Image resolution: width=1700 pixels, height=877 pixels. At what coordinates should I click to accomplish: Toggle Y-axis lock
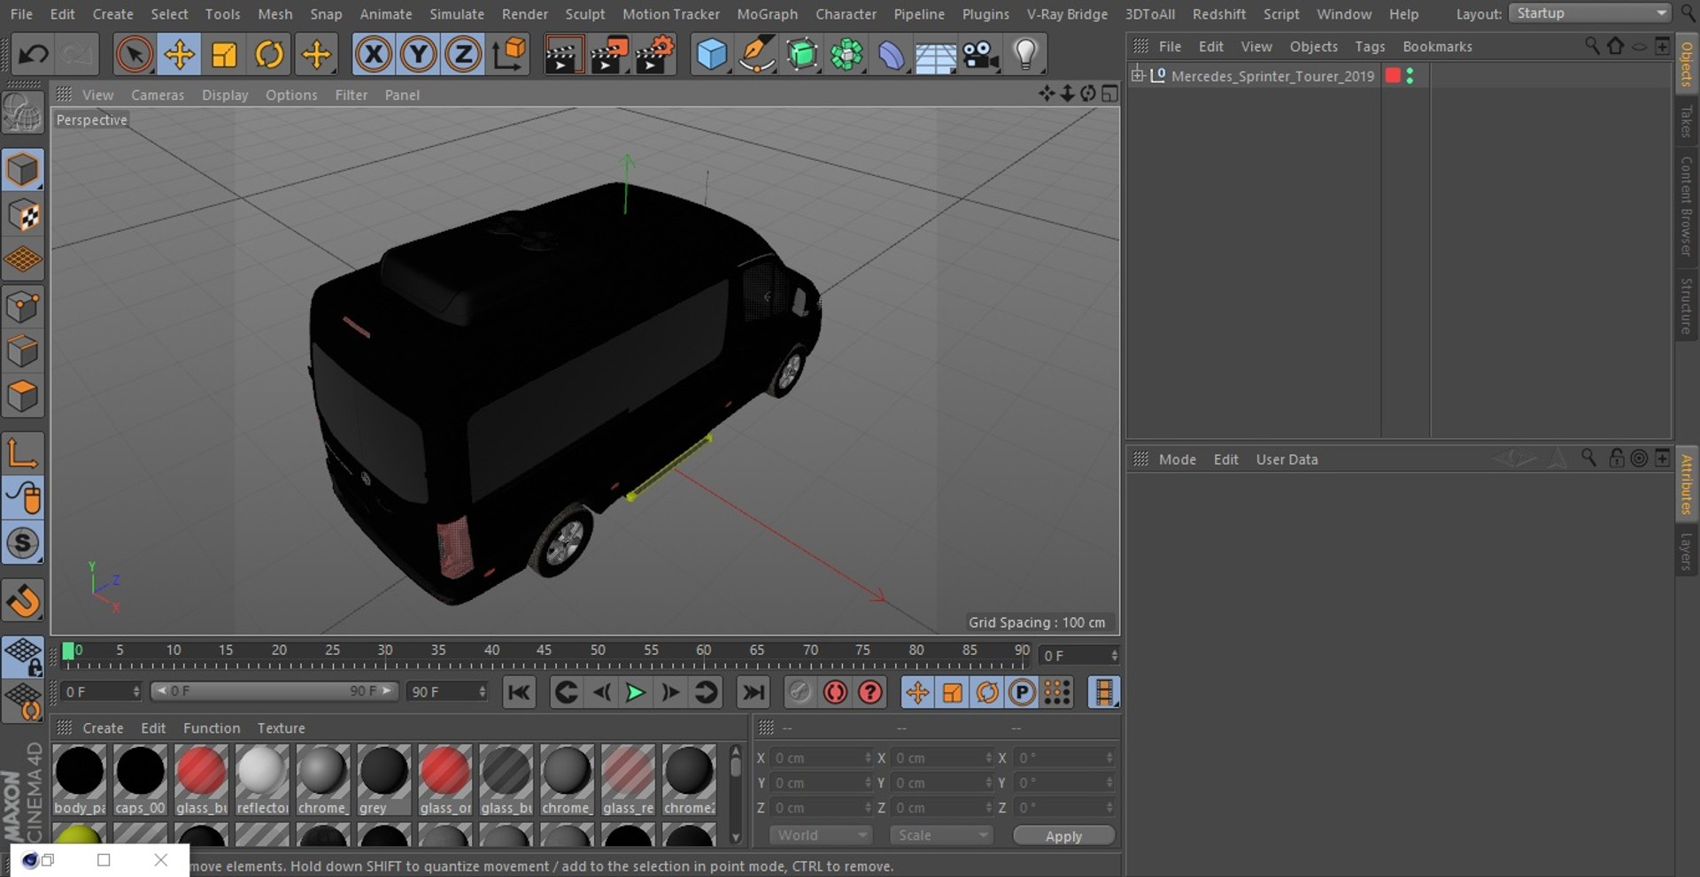(418, 55)
